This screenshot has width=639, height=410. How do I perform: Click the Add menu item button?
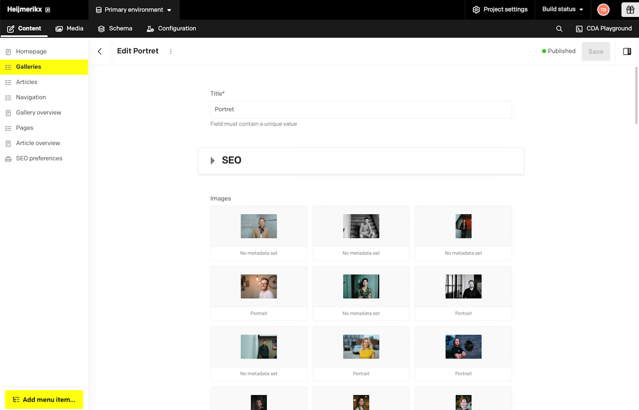point(44,399)
